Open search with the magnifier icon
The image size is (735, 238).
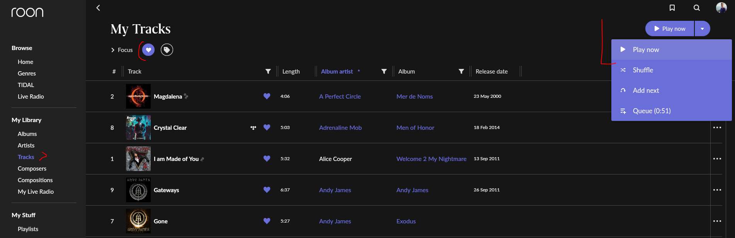point(696,8)
